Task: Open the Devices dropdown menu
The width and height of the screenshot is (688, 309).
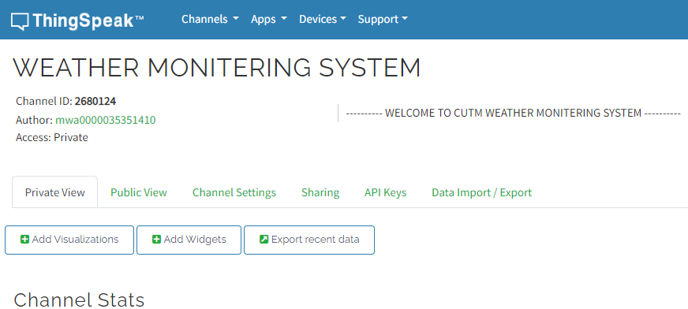Action: 323,19
